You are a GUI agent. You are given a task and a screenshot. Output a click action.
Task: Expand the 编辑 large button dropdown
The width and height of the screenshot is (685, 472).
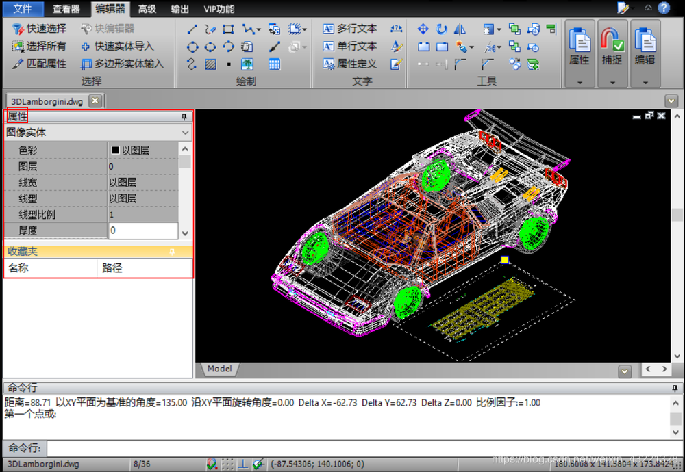645,83
